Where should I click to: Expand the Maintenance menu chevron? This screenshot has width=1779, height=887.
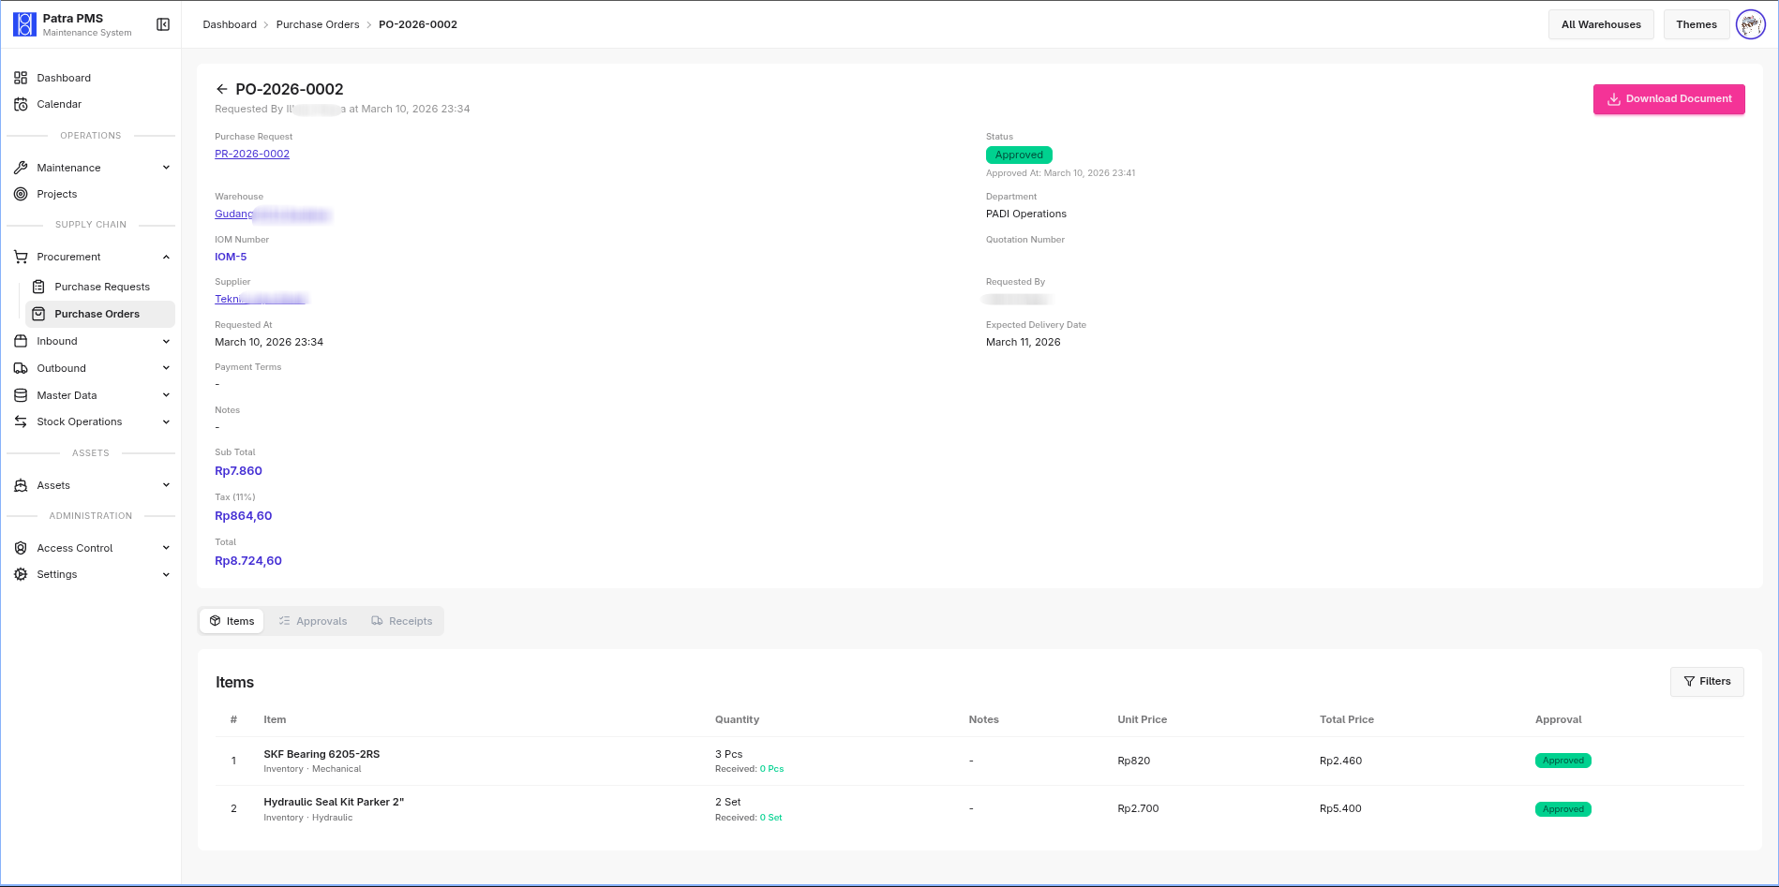(x=166, y=168)
